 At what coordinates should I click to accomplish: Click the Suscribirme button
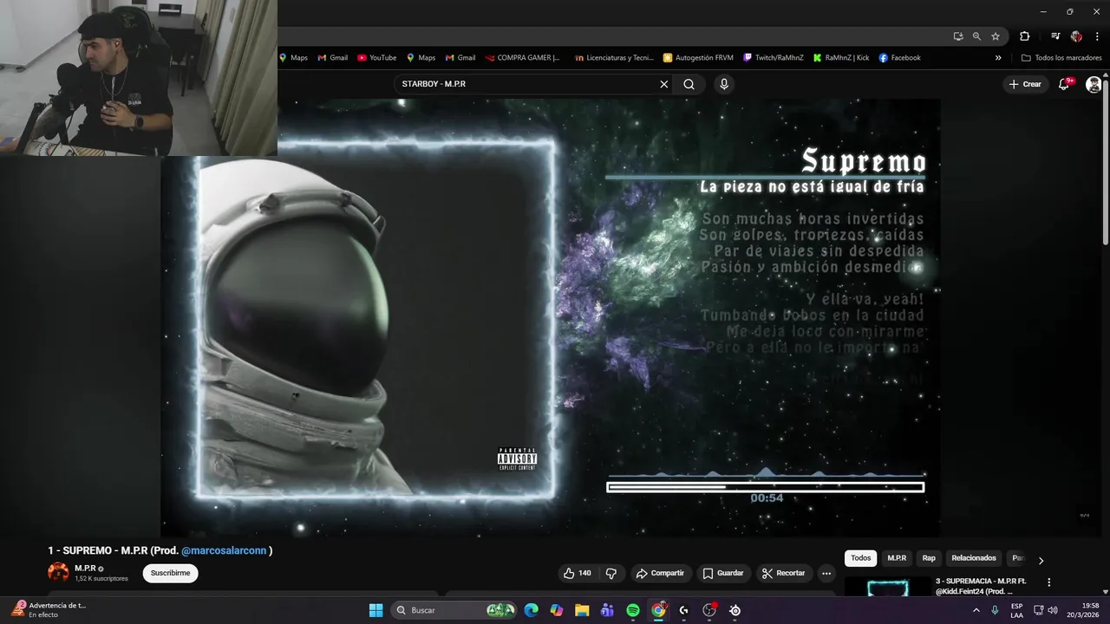[171, 573]
